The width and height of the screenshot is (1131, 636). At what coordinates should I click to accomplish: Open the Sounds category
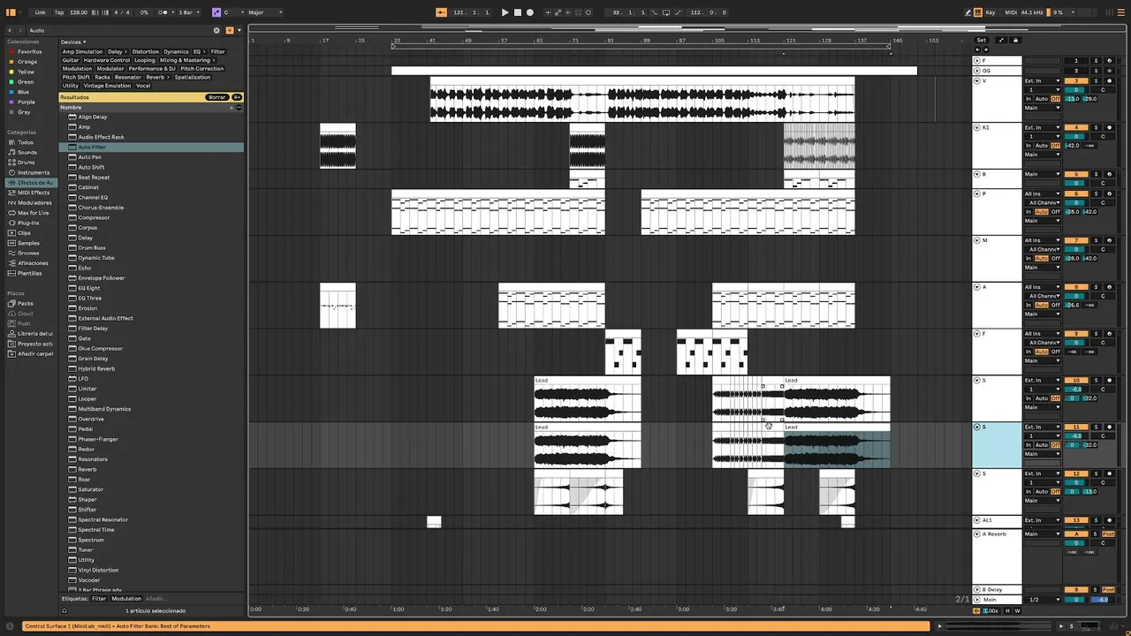click(x=27, y=152)
